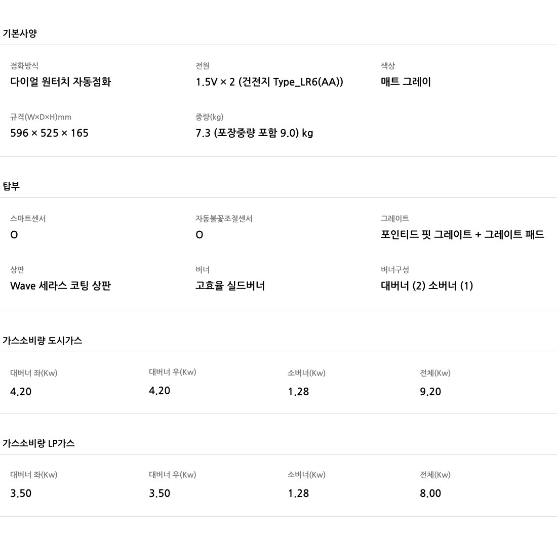Select the 고효율 실드버너 burner text
The image size is (557, 542).
pyautogui.click(x=230, y=286)
